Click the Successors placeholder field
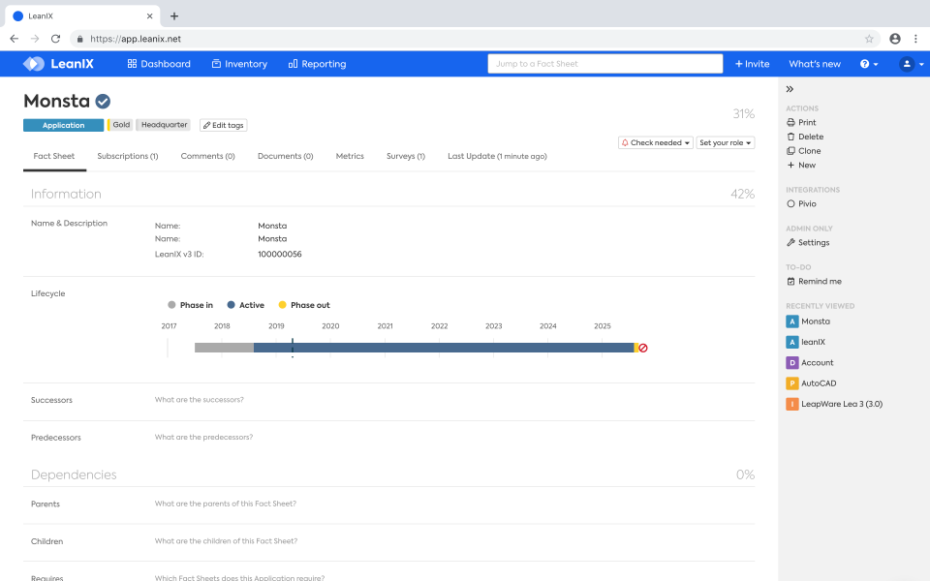The image size is (930, 581). pyautogui.click(x=200, y=400)
